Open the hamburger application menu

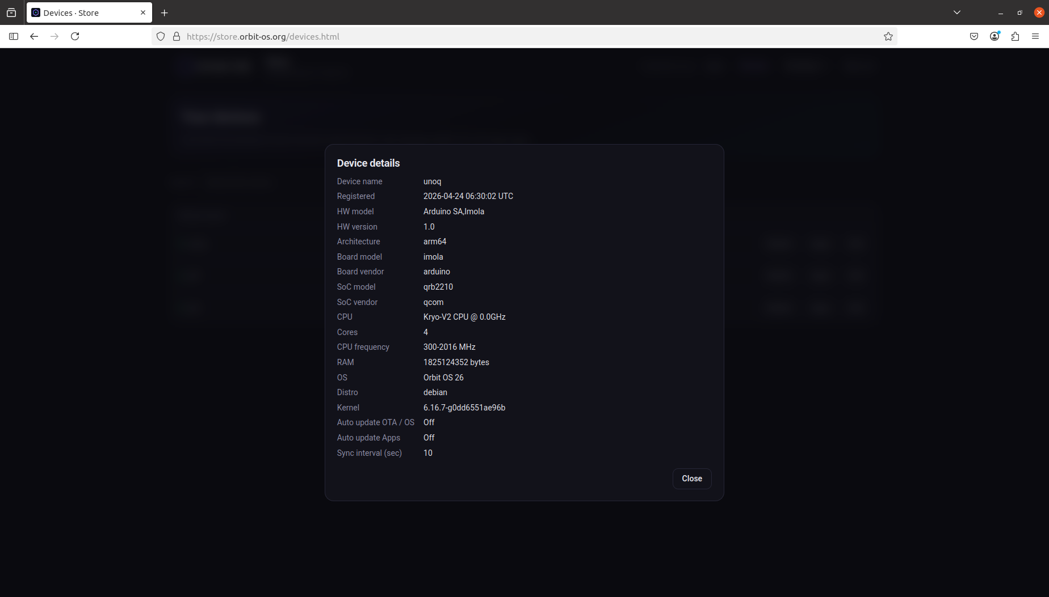[1035, 36]
